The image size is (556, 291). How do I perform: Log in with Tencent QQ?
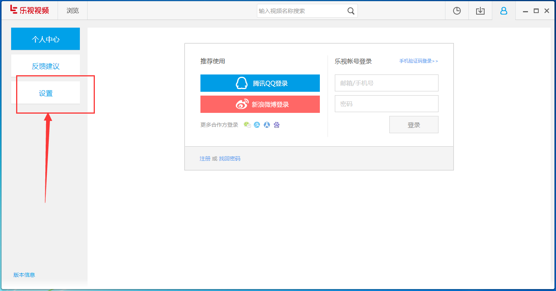tap(260, 83)
